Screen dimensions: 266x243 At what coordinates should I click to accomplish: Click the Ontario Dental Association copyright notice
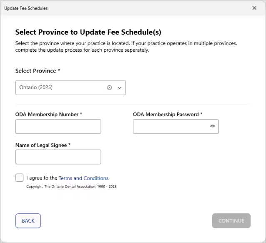[71, 187]
